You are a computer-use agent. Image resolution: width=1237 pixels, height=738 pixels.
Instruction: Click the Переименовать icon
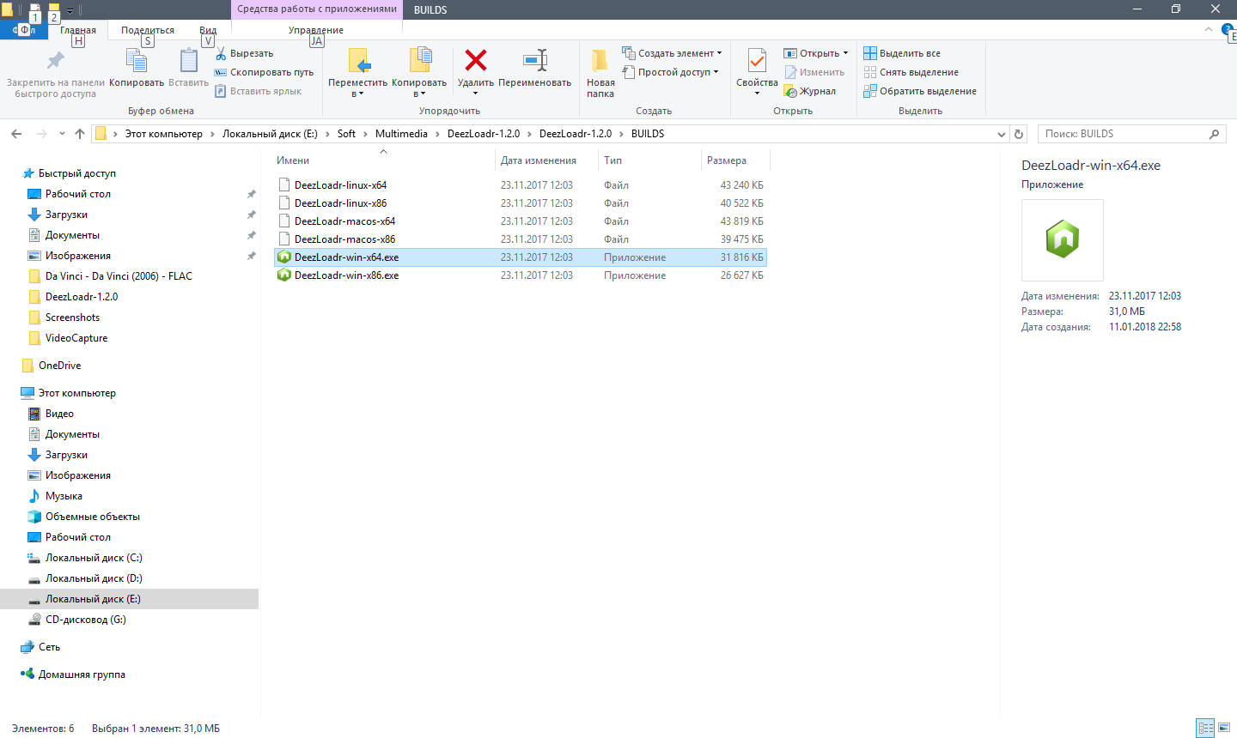tap(535, 60)
